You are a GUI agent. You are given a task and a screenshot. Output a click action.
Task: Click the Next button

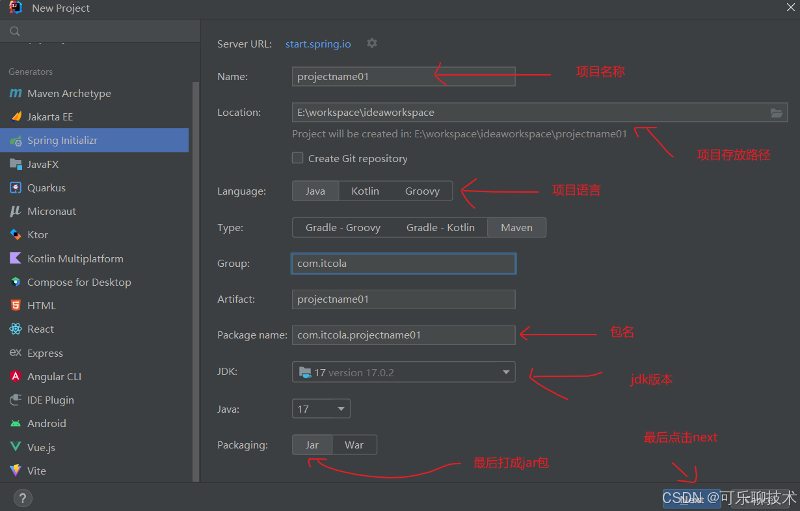click(x=691, y=499)
